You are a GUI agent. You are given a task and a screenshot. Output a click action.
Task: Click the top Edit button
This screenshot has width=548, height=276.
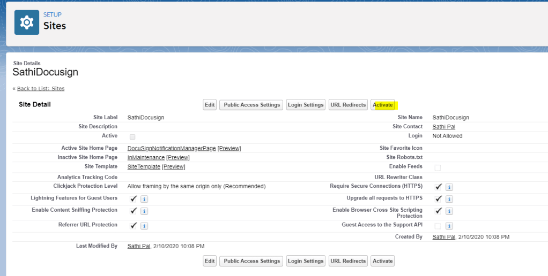[x=210, y=105]
